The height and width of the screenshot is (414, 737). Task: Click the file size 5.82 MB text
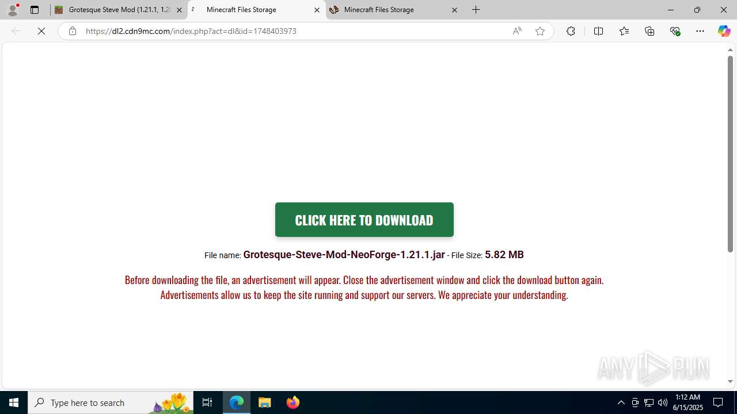pyautogui.click(x=504, y=255)
